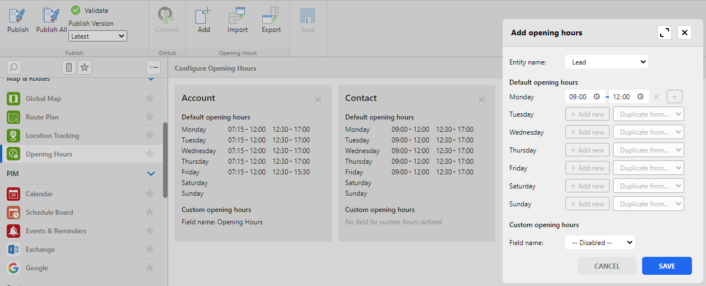Toggle favorite star for Calendar
Viewport: 706px width, 286px height.
(x=150, y=194)
